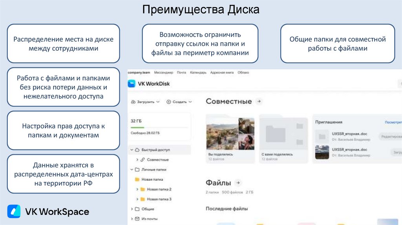Click the Распределение места на диске box

(63, 44)
